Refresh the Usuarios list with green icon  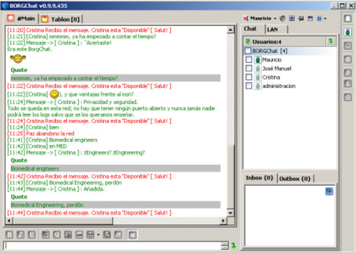[248, 42]
